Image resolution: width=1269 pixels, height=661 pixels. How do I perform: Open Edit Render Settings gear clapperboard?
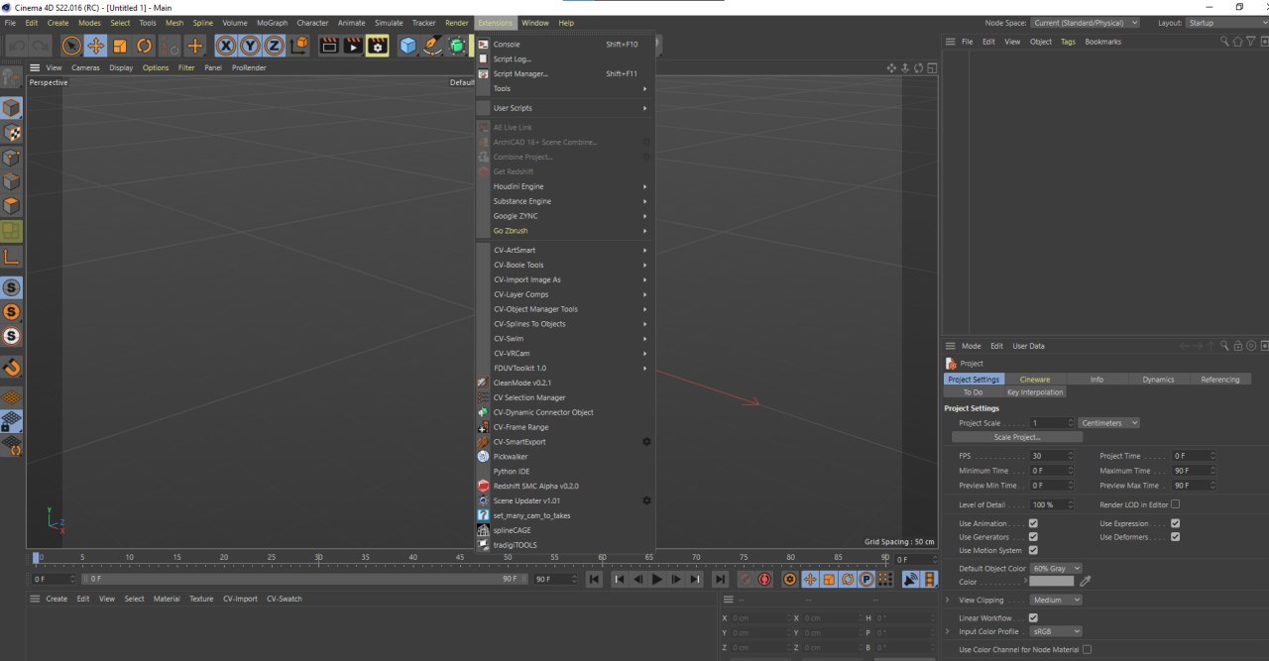(x=378, y=46)
